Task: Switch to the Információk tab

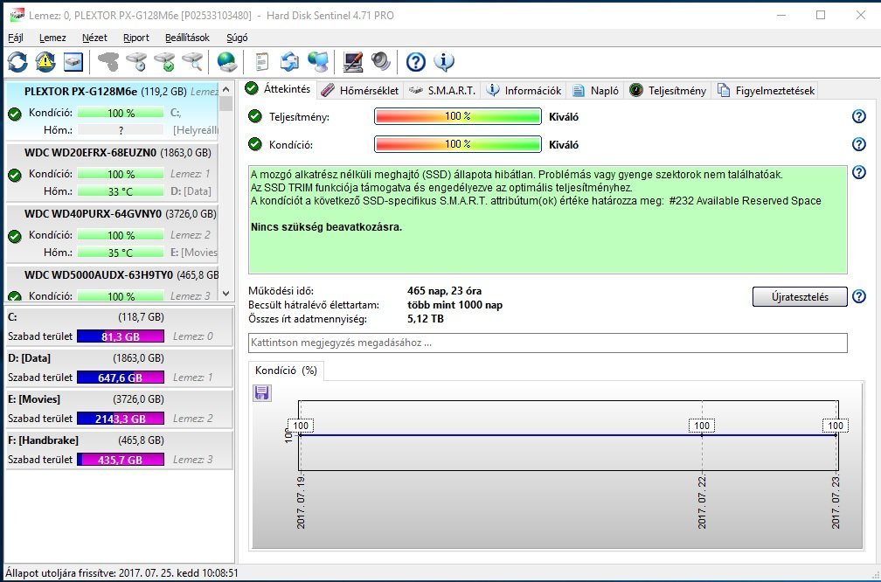Action: (x=524, y=91)
